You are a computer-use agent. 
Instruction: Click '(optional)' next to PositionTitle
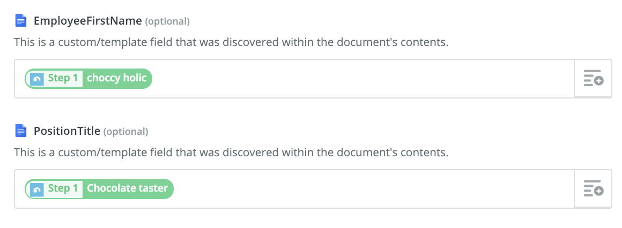(x=126, y=132)
